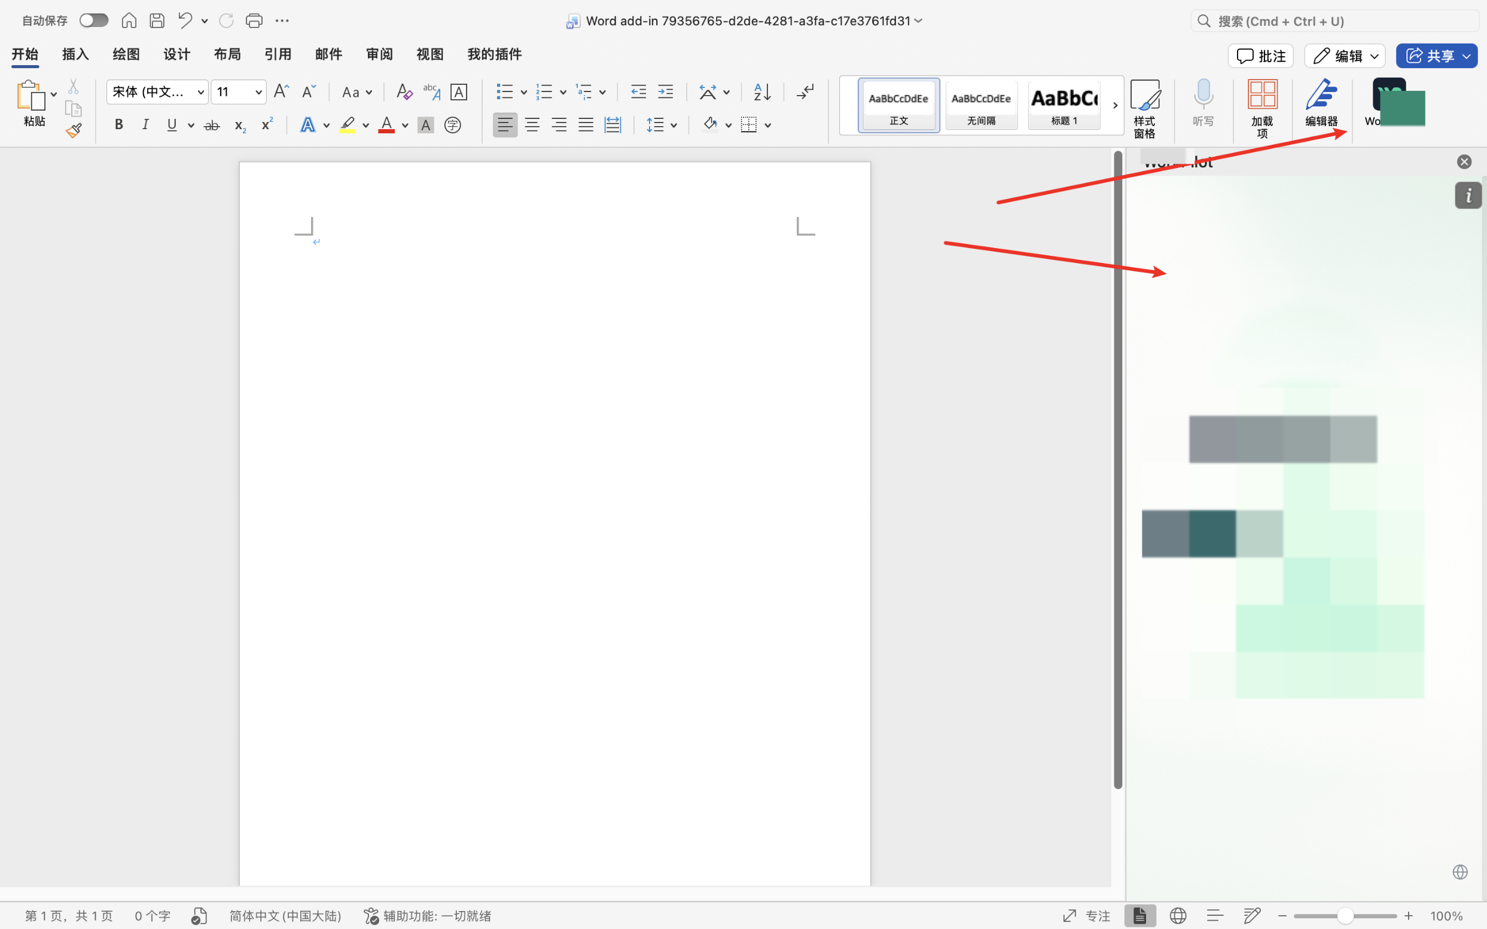Center align the paragraph
This screenshot has height=929, width=1487.
(x=532, y=126)
